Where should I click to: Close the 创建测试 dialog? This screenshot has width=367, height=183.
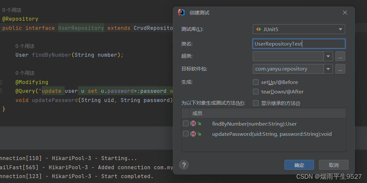click(x=345, y=12)
